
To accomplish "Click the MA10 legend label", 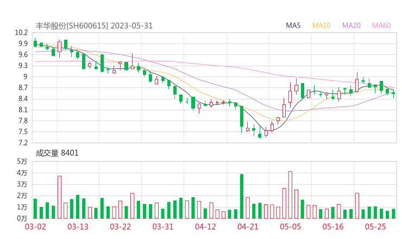I will click(321, 26).
